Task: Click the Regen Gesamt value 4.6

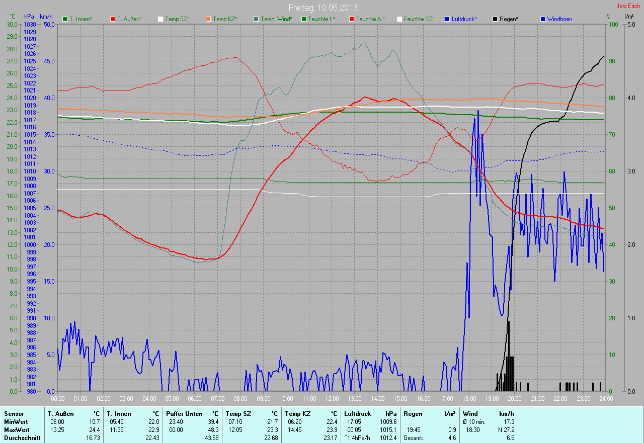Action: 452,438
